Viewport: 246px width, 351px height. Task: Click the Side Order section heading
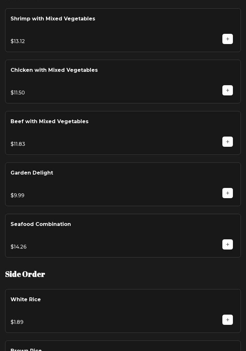point(25,274)
